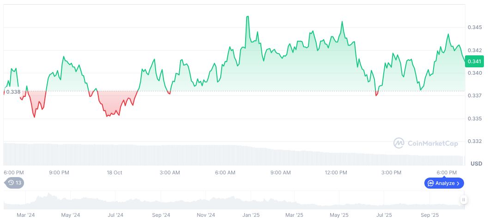This screenshot has height=220, width=495.
Task: Jump to Sep '24 in the navigator
Action: coord(161,215)
